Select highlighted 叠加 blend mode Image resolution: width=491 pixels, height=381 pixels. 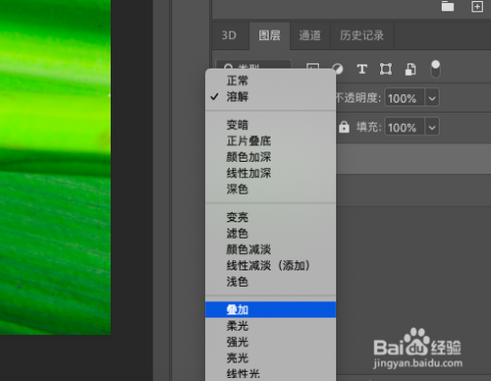(x=270, y=309)
